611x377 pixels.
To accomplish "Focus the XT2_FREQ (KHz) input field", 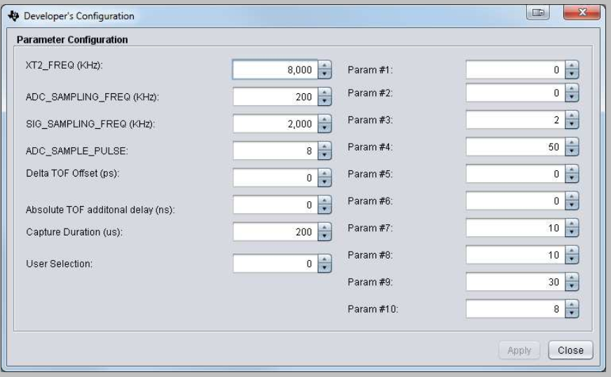I will [x=275, y=69].
